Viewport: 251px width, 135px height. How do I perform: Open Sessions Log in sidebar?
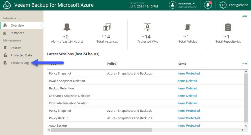point(20,63)
